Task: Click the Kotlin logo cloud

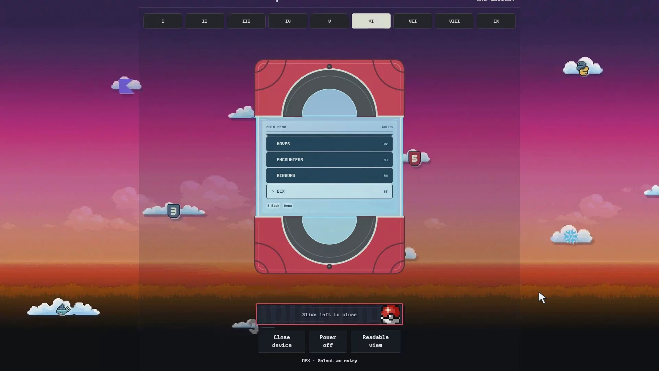Action: (x=126, y=86)
